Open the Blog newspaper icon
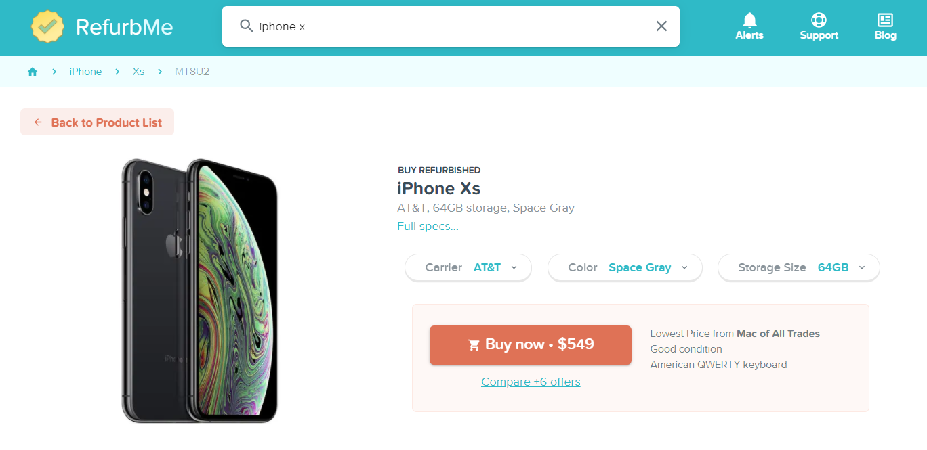The width and height of the screenshot is (927, 450). click(885, 20)
